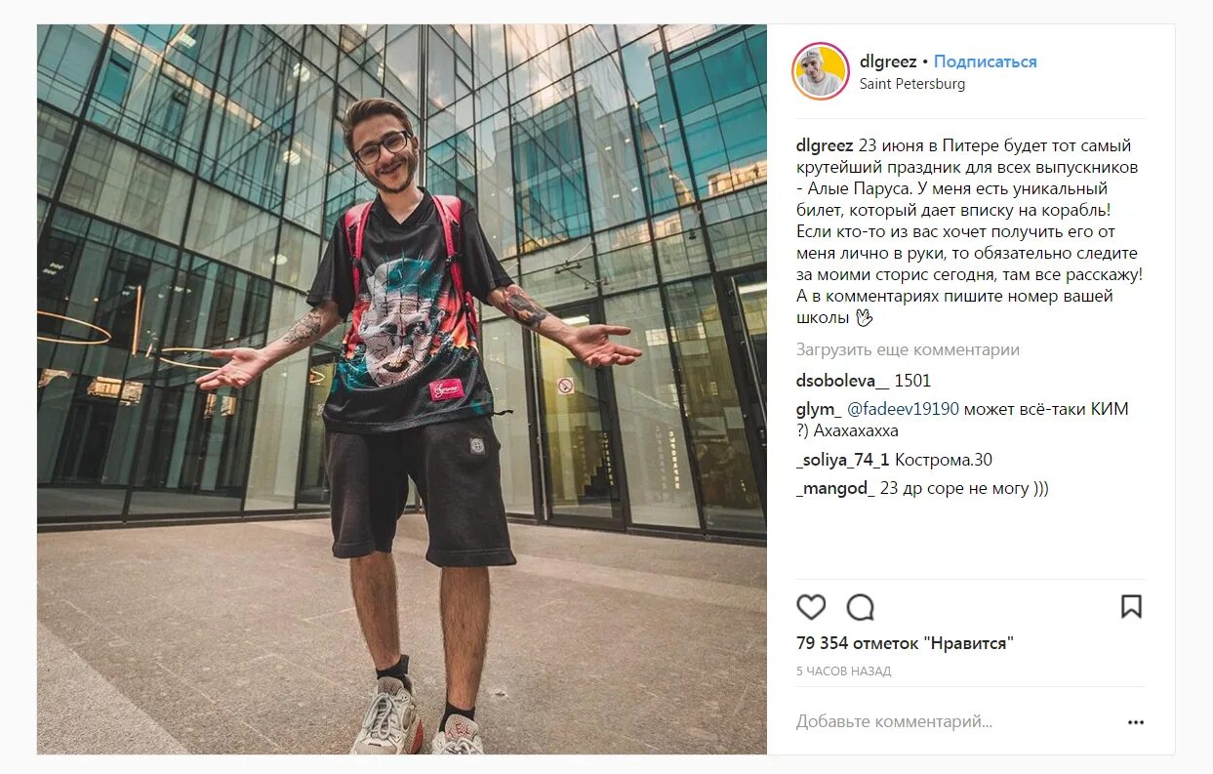
Task: View the 79 354 likes list
Action: (905, 643)
